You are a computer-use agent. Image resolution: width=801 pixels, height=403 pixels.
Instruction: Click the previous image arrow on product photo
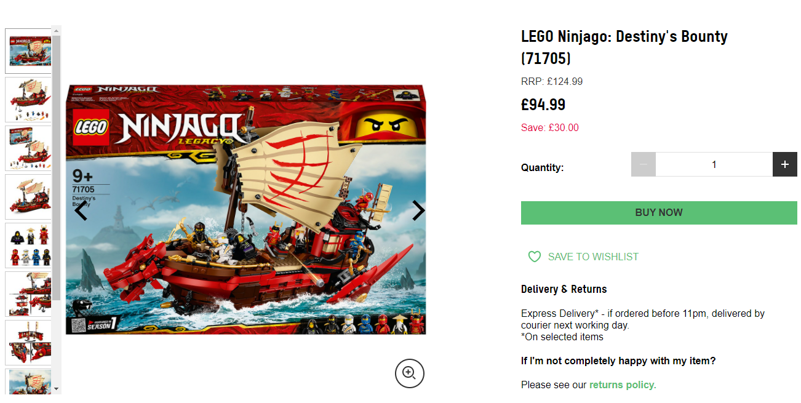81,211
